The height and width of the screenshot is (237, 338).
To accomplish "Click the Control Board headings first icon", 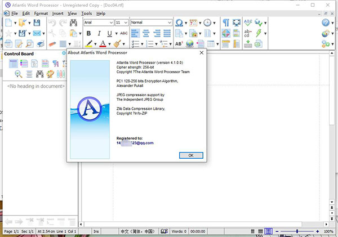I will coord(13,64).
